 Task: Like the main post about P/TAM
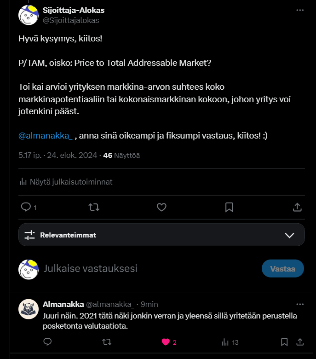point(161,208)
